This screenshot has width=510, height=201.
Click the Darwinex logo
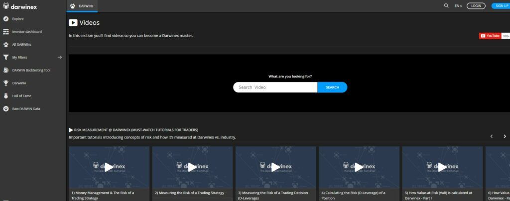(x=20, y=6)
